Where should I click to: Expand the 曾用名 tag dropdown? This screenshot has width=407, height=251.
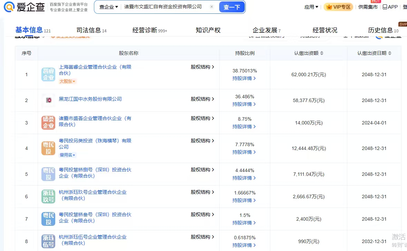(x=67, y=155)
